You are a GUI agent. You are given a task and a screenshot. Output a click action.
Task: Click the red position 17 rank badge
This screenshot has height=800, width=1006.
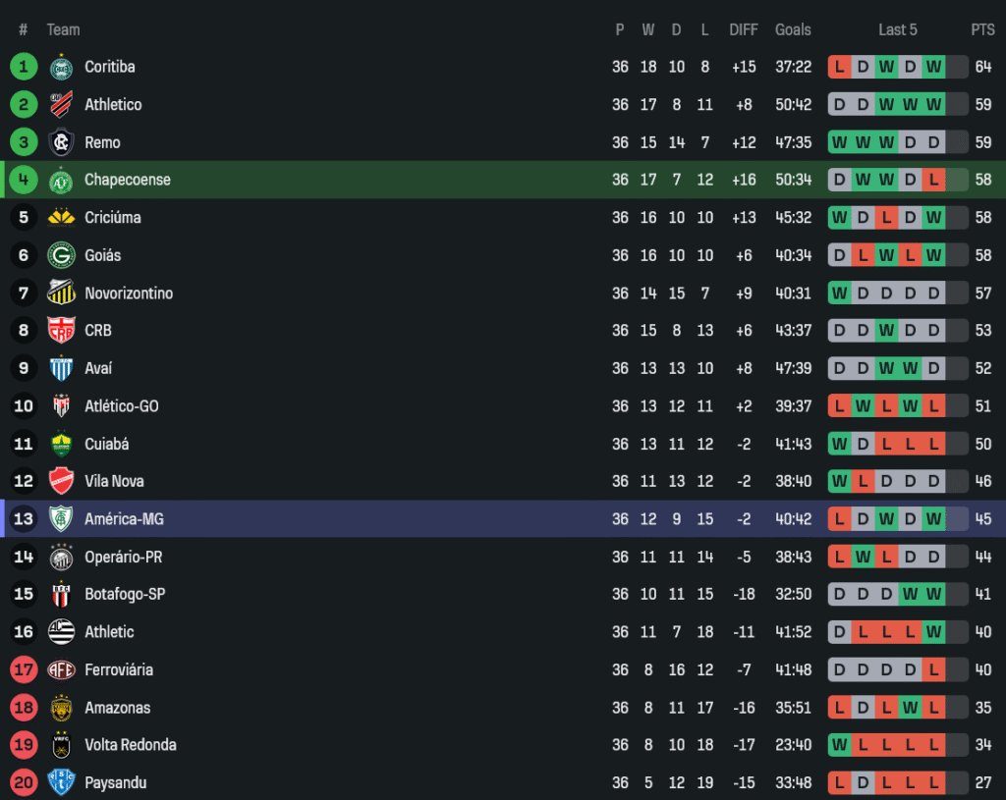(24, 670)
